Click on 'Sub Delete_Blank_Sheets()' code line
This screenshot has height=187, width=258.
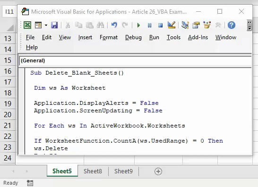(x=77, y=73)
